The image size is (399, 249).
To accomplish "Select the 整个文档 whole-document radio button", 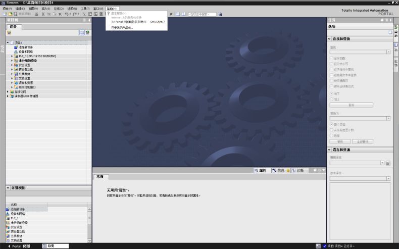I will [331, 124].
